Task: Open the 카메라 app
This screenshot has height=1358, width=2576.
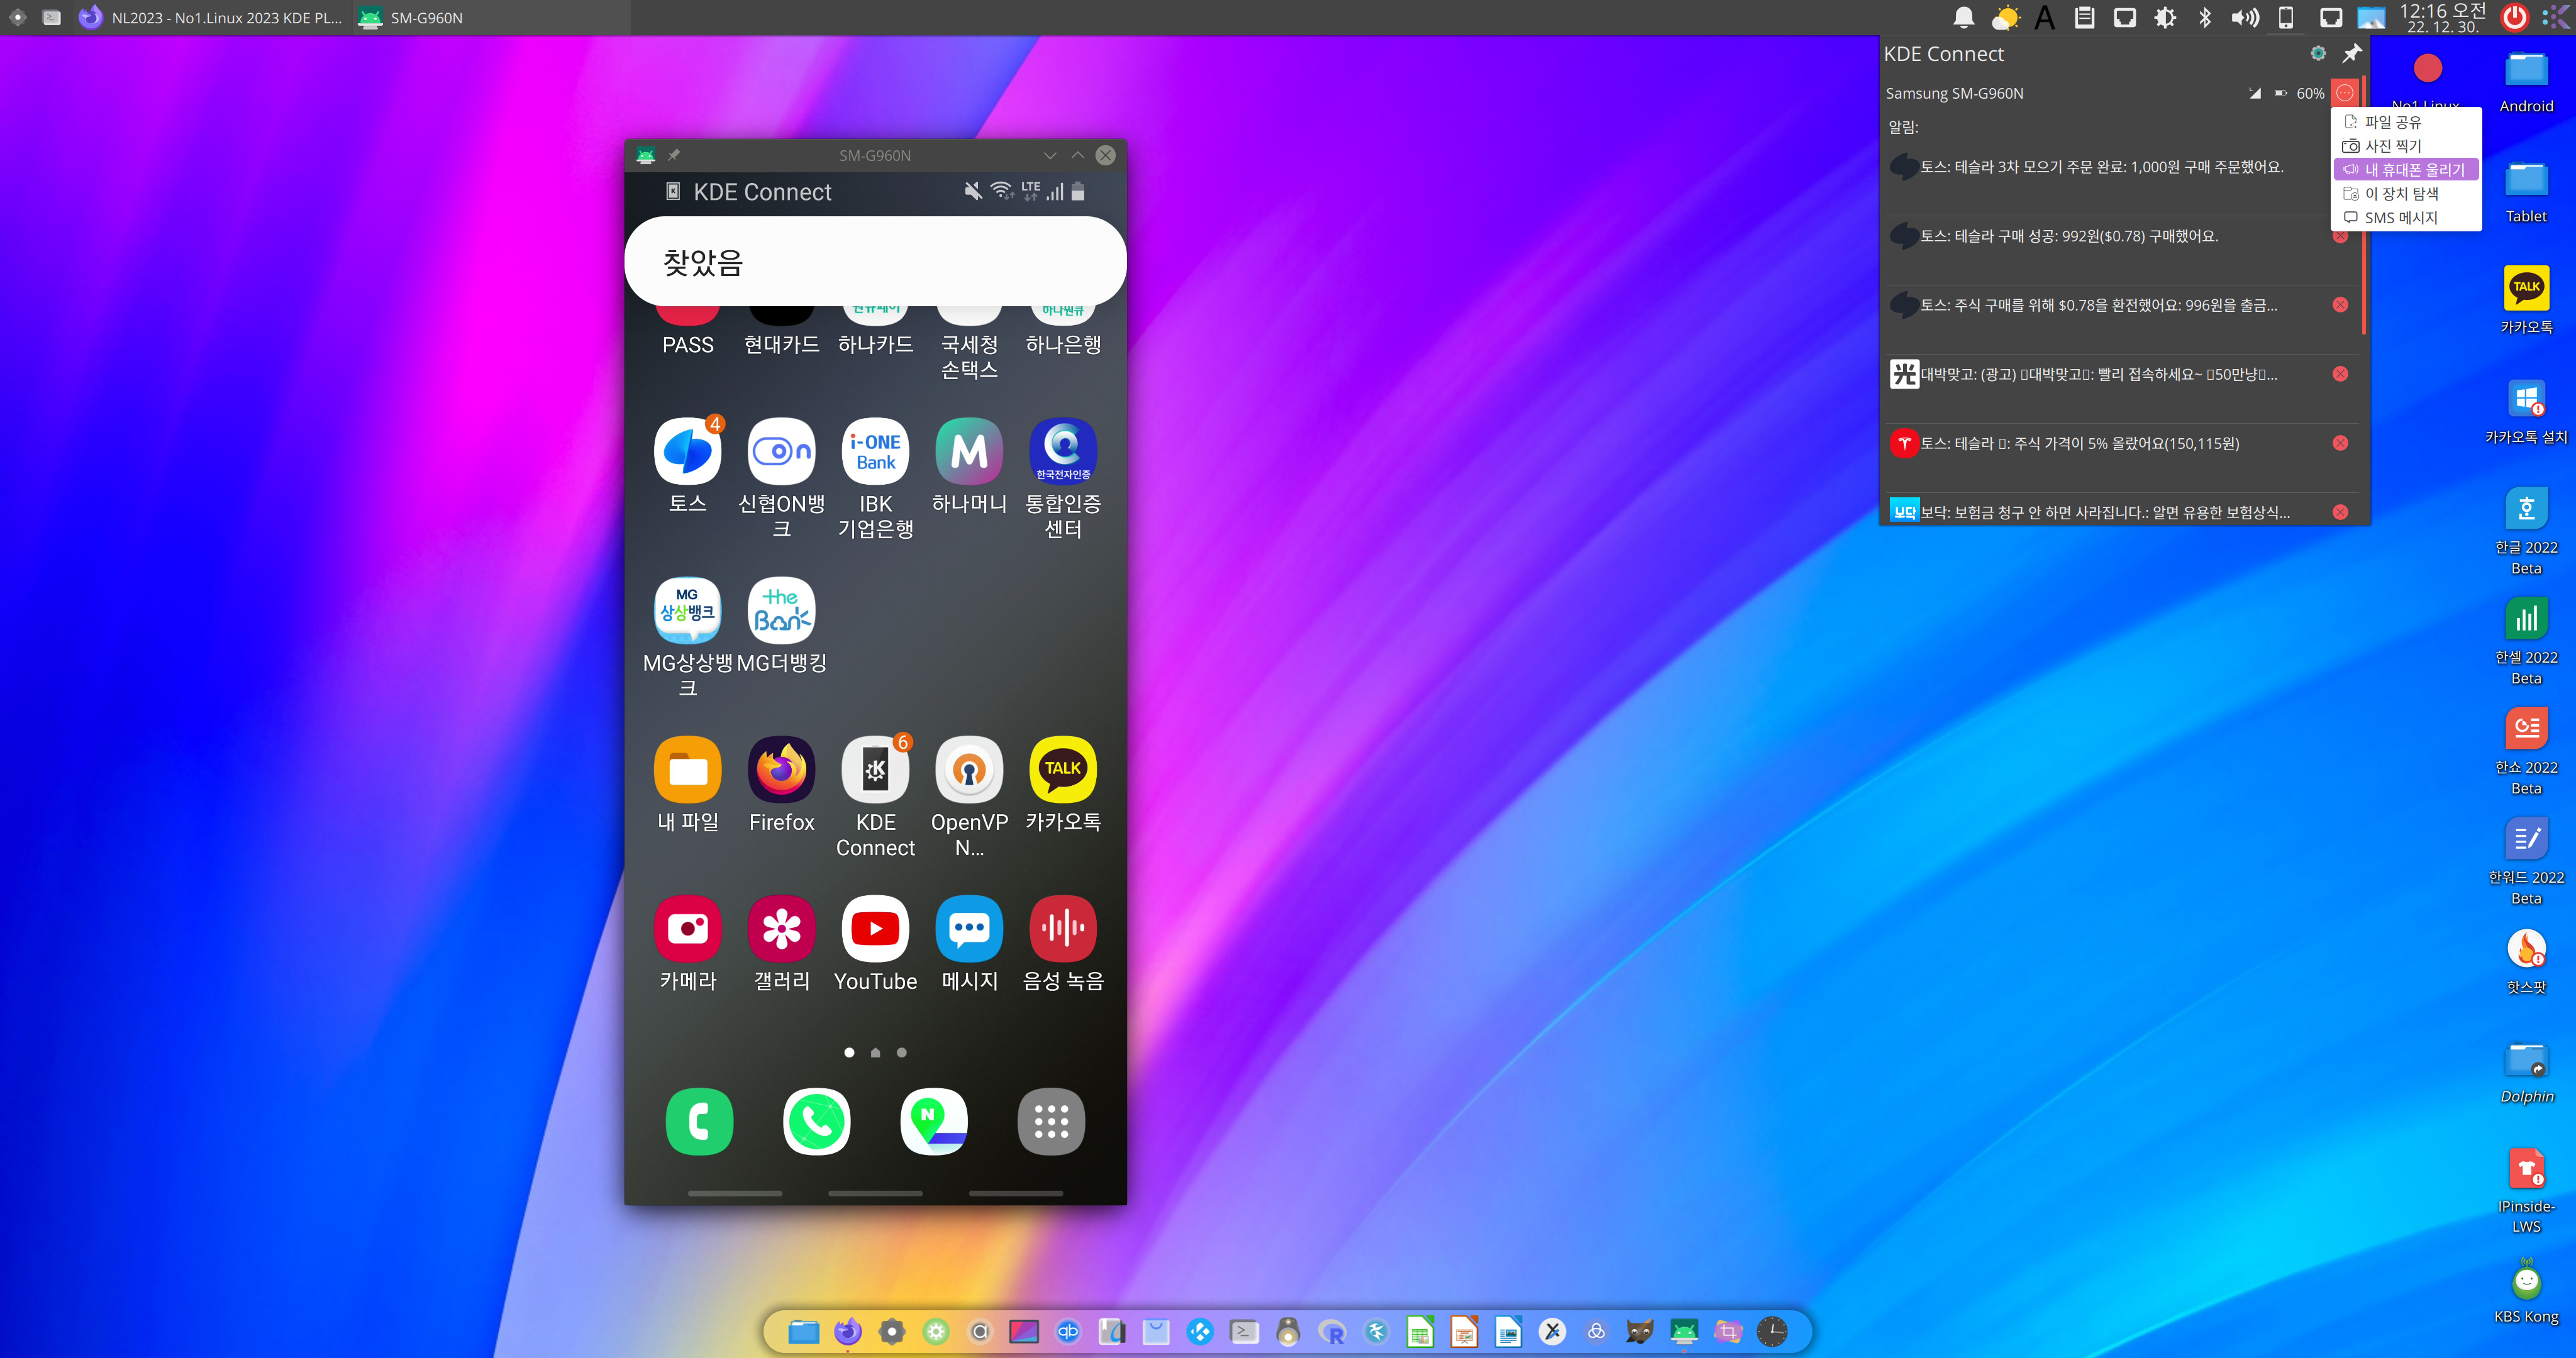Action: pos(687,929)
